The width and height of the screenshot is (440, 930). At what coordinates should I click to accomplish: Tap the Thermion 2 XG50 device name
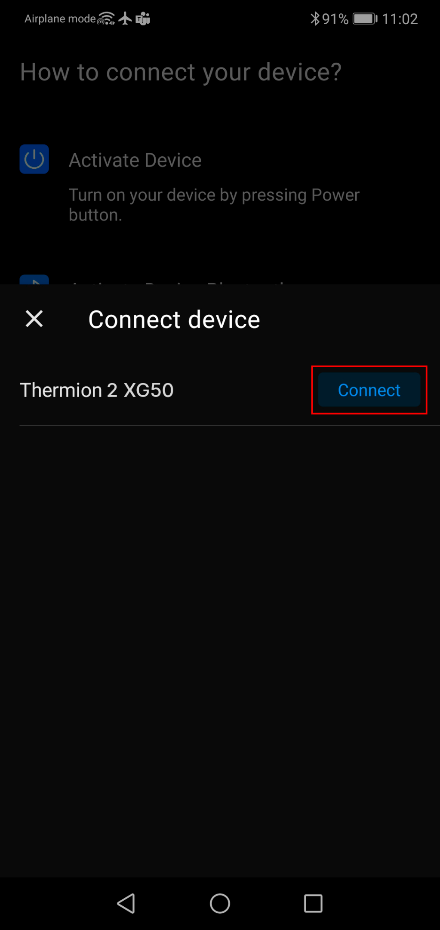(97, 390)
